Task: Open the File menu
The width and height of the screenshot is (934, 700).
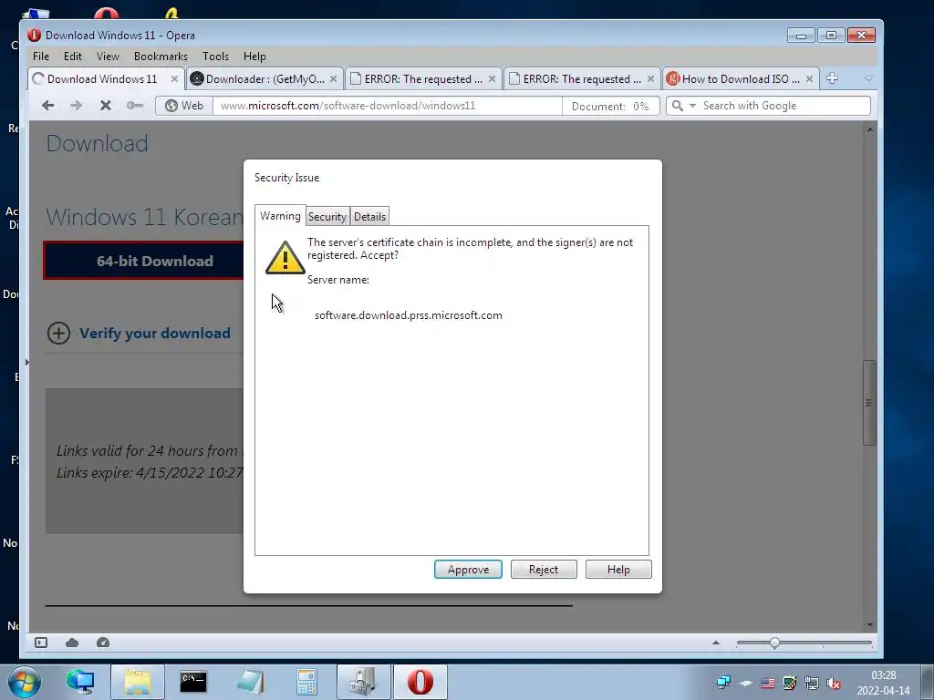Action: pos(41,56)
